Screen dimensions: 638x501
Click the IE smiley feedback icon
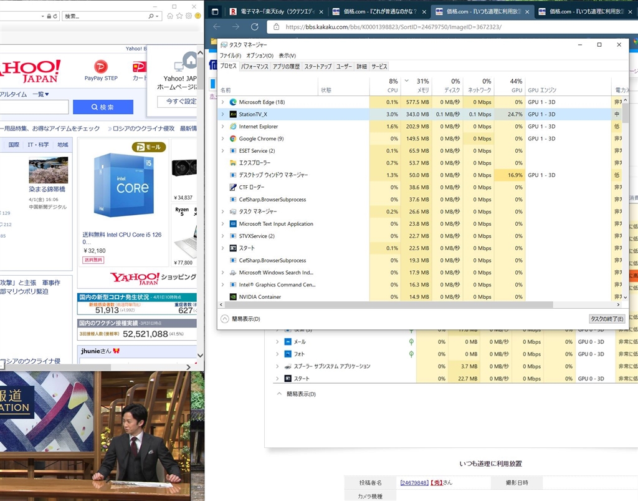click(x=198, y=16)
